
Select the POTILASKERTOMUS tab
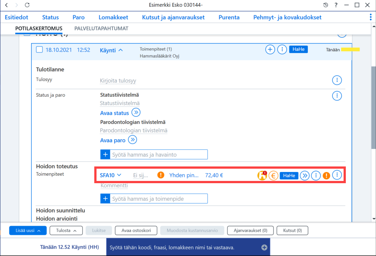[x=39, y=29]
